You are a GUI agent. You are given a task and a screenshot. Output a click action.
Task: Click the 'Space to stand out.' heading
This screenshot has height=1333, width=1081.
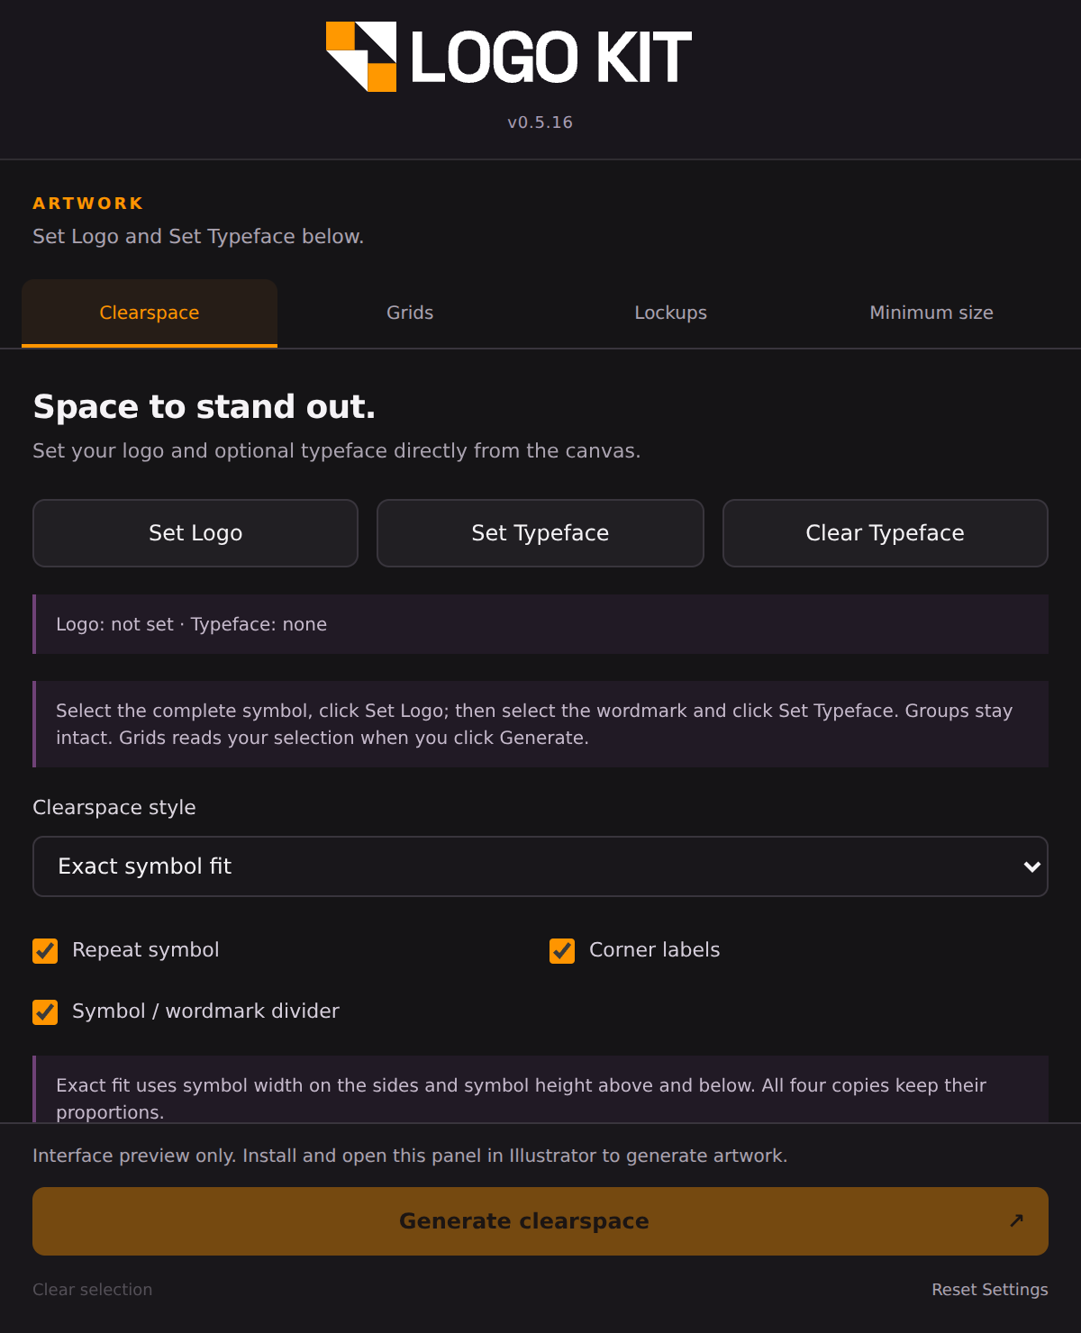coord(204,407)
